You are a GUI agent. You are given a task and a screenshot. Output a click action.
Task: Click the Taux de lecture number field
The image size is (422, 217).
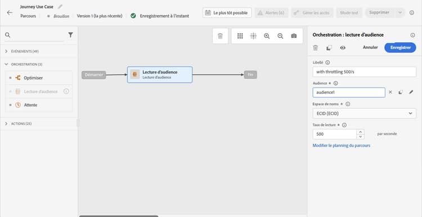pos(335,134)
